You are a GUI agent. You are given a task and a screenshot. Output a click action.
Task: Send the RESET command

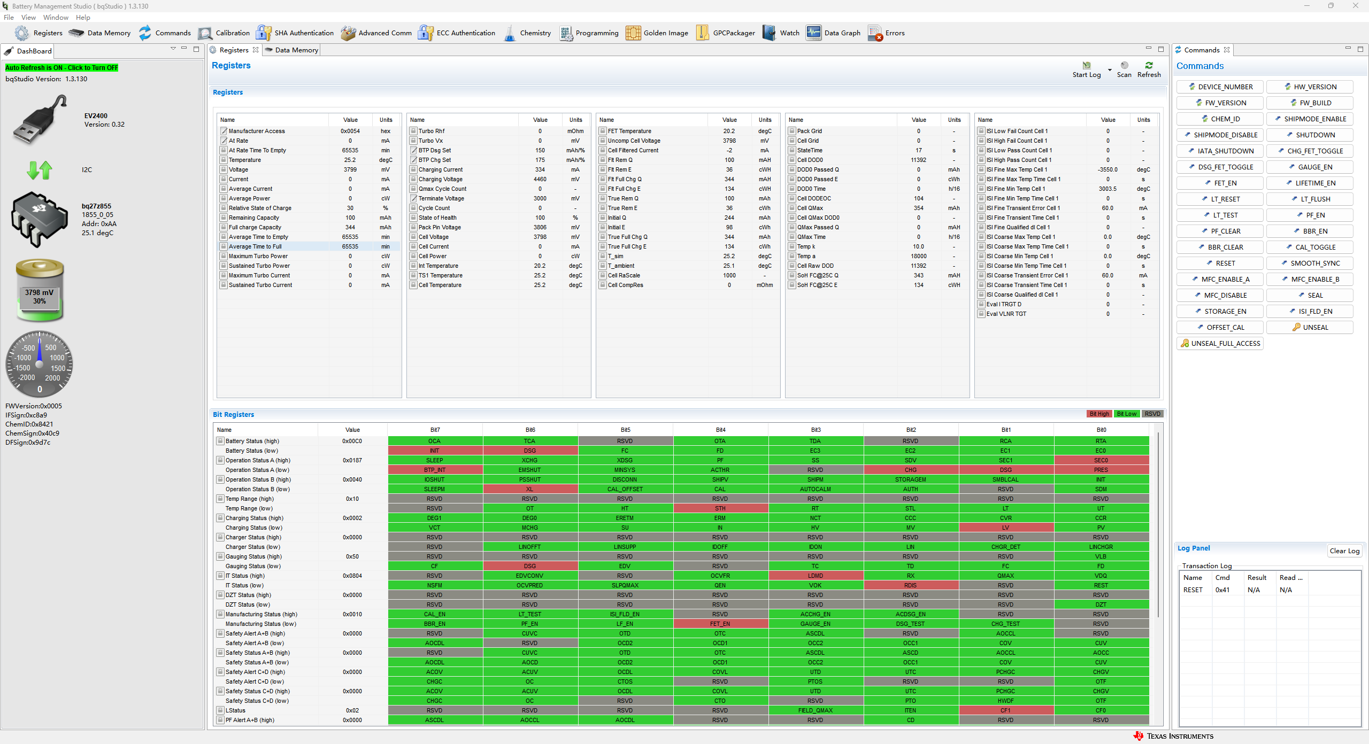(1220, 263)
